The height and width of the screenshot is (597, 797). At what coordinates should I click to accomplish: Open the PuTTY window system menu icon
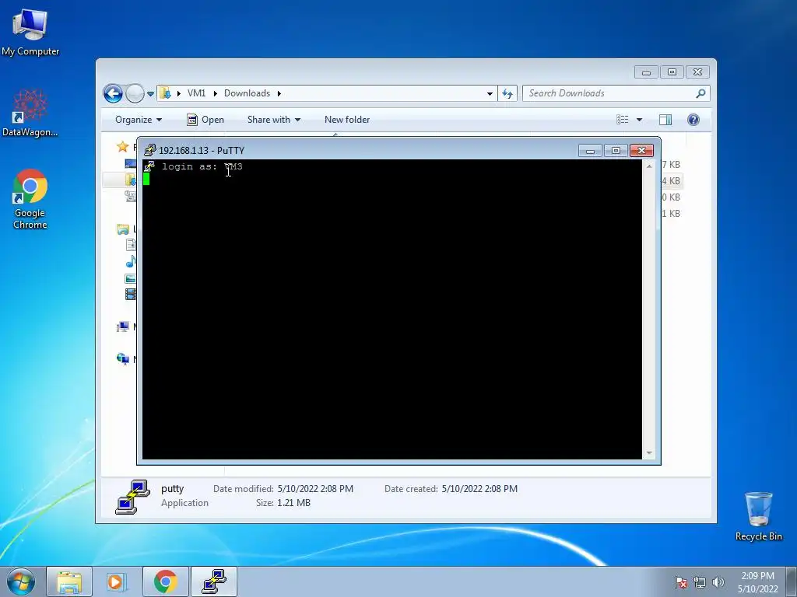[x=150, y=150]
